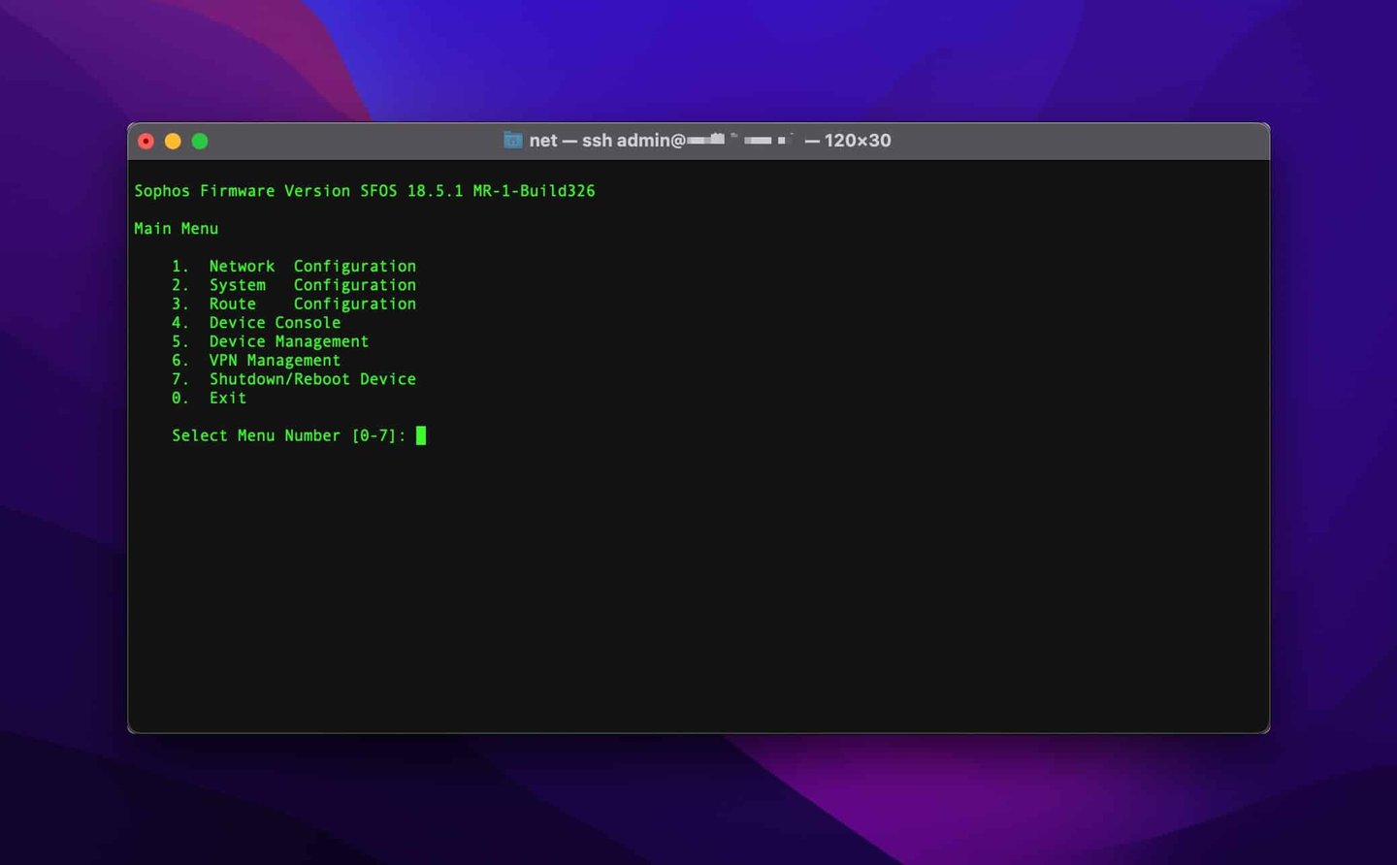Click the 'Device Management' menu line
Image resolution: width=1397 pixels, height=865 pixels.
click(x=271, y=341)
